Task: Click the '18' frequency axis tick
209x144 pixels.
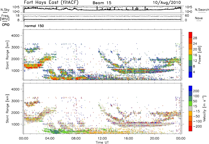Action: (x=17, y=16)
